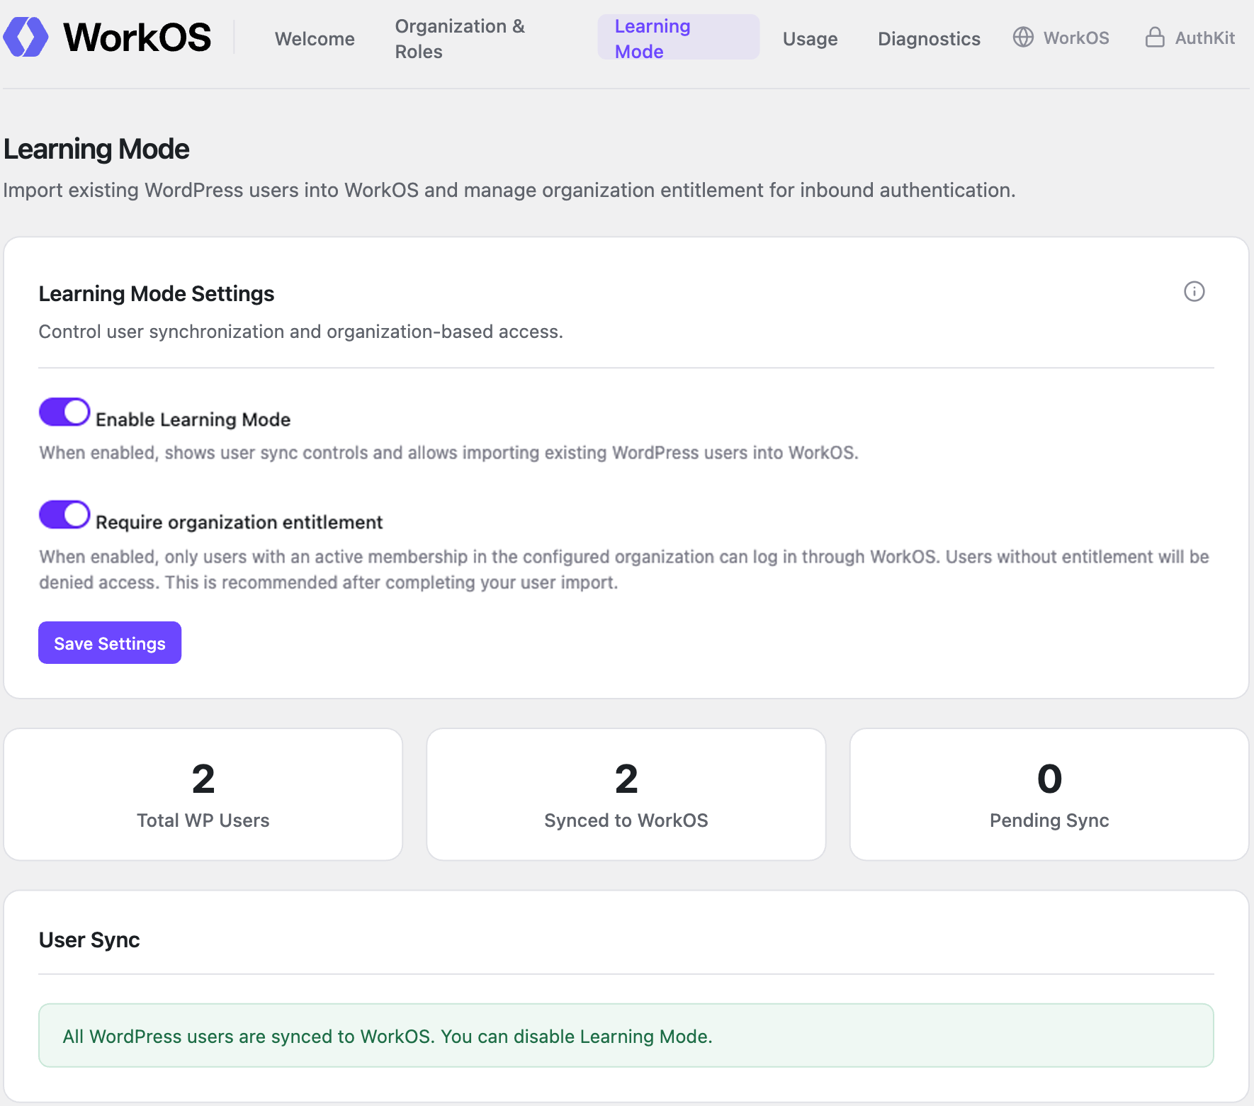This screenshot has width=1254, height=1106.
Task: Open the Usage tab
Action: (810, 39)
